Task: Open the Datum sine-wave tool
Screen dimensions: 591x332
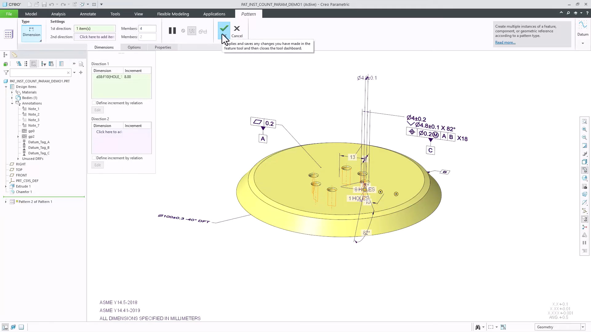Action: click(583, 25)
